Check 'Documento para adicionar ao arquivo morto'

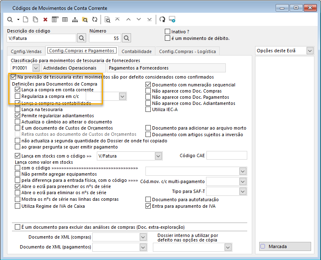click(x=148, y=128)
